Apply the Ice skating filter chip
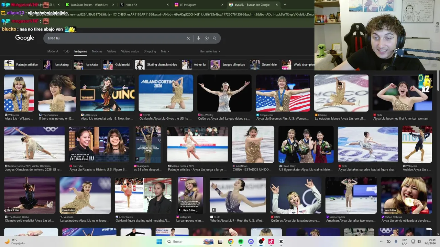This screenshot has height=247, width=440. pos(57,64)
